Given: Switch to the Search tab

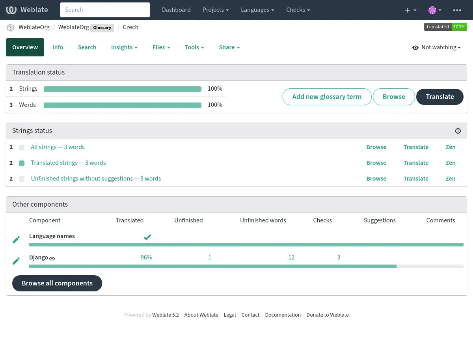Looking at the screenshot, I should [87, 47].
